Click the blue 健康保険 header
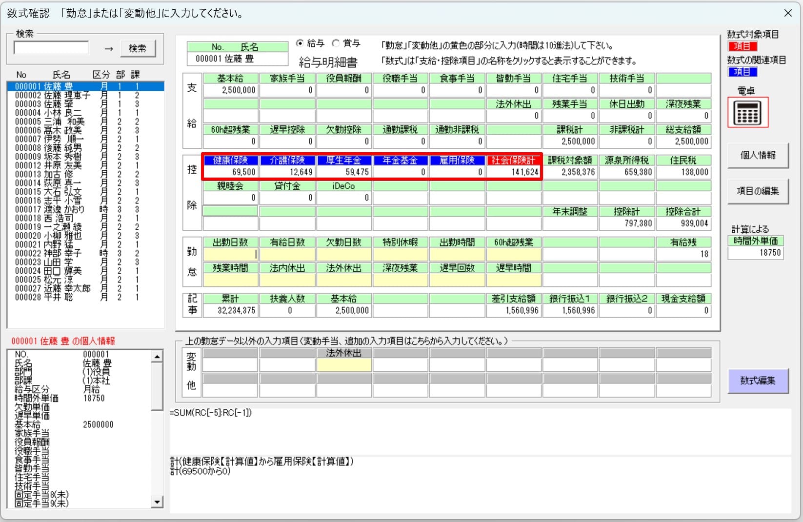This screenshot has width=803, height=522. [230, 161]
